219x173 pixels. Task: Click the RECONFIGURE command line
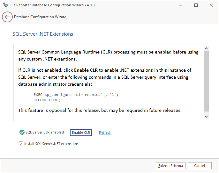click(47, 100)
